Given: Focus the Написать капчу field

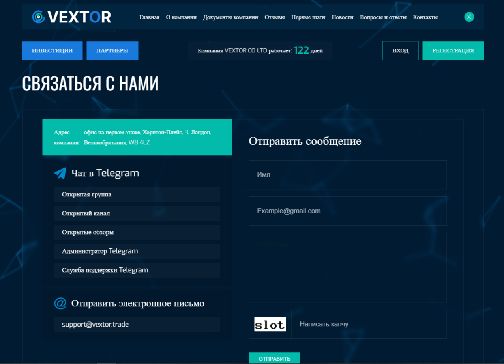Looking at the screenshot, I should coord(369,324).
